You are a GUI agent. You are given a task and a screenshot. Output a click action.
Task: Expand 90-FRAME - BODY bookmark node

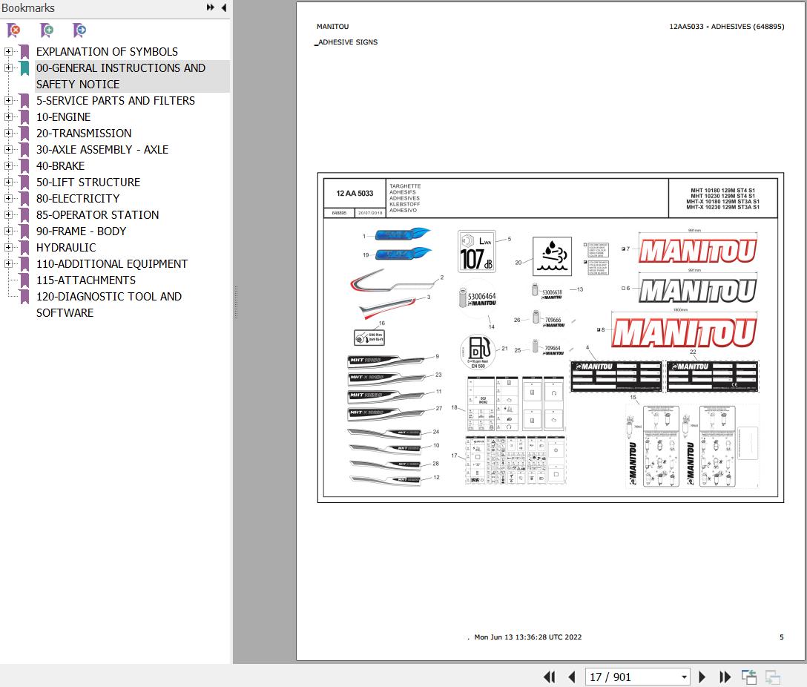point(8,231)
